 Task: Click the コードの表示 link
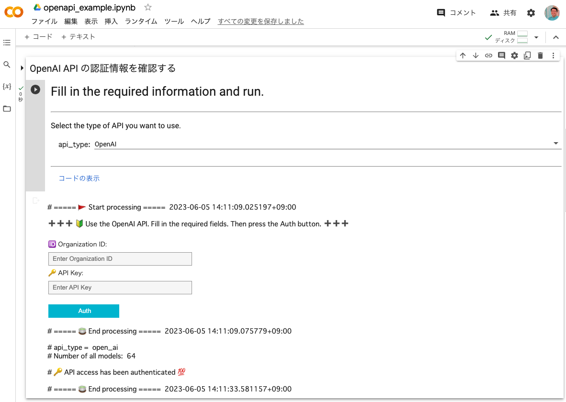coord(79,178)
